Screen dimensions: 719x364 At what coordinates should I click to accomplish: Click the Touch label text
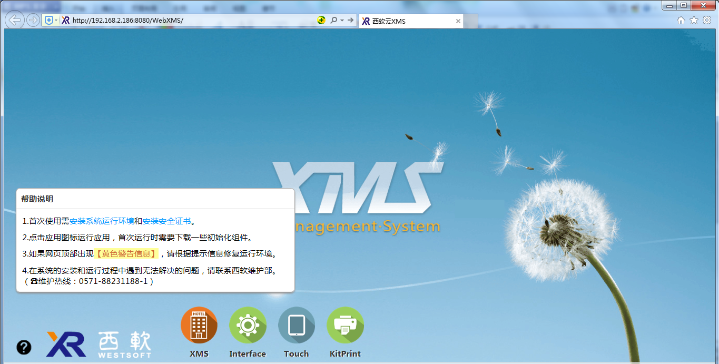point(297,354)
